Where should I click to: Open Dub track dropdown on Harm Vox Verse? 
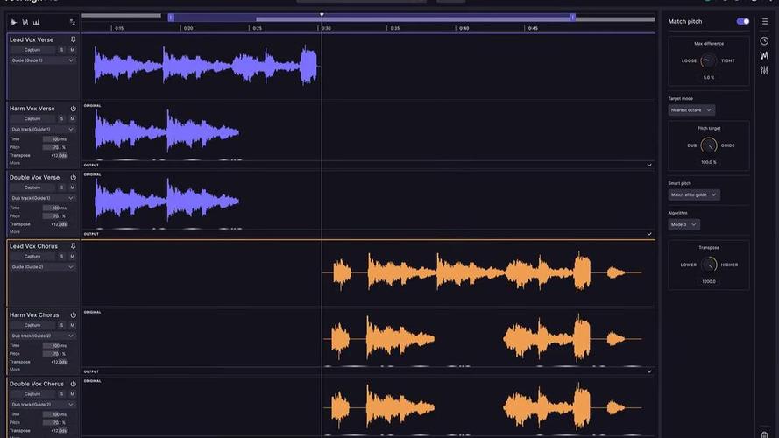coord(43,129)
